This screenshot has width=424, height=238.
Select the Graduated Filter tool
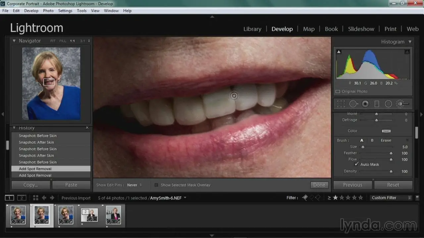377,104
